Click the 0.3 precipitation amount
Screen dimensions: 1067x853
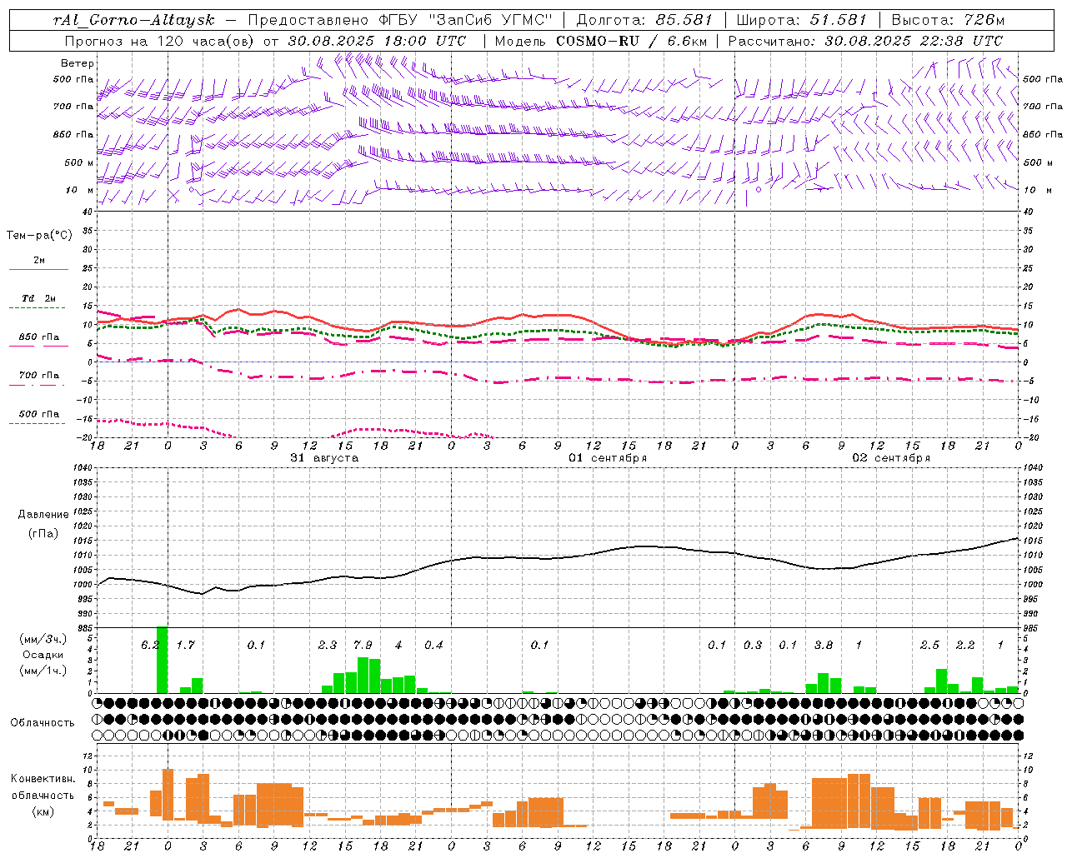coord(753,645)
